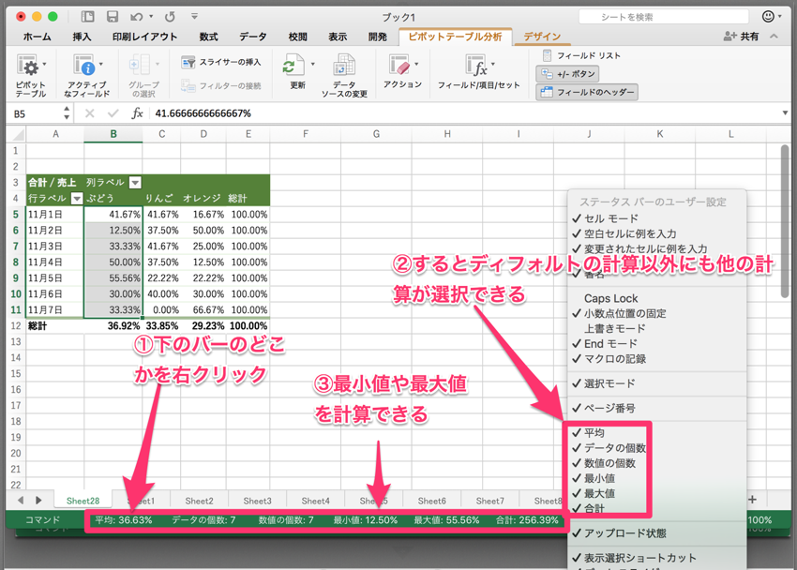Click row 12 header
Image resolution: width=797 pixels, height=570 pixels.
click(16, 325)
